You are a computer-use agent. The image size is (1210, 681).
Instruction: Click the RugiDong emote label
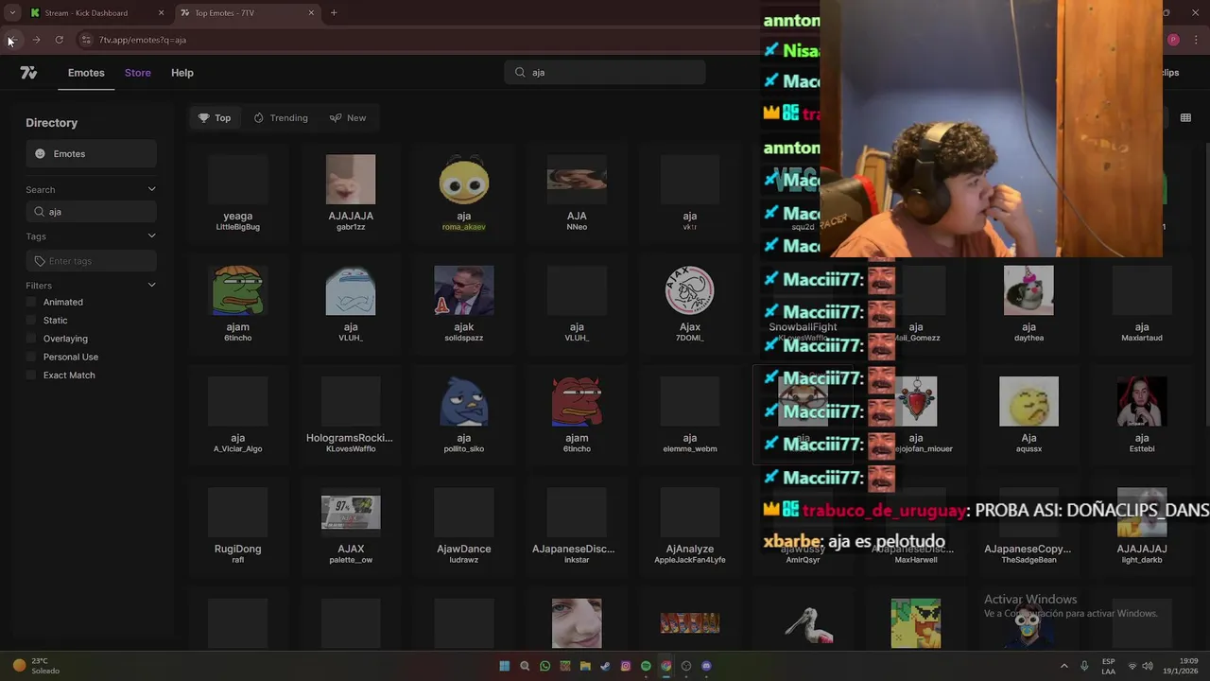pos(237,549)
